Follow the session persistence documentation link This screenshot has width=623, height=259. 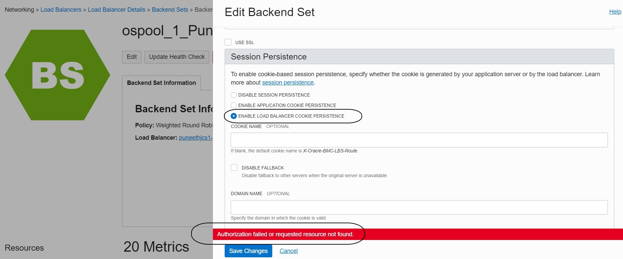point(288,83)
